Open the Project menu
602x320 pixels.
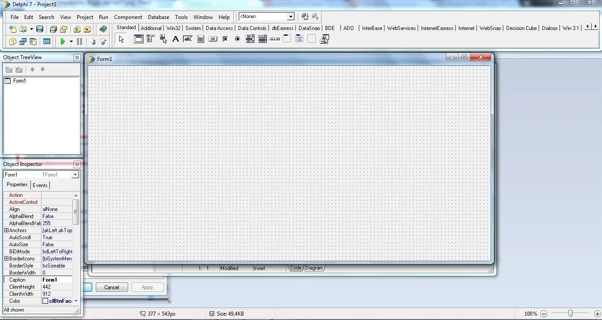point(85,17)
